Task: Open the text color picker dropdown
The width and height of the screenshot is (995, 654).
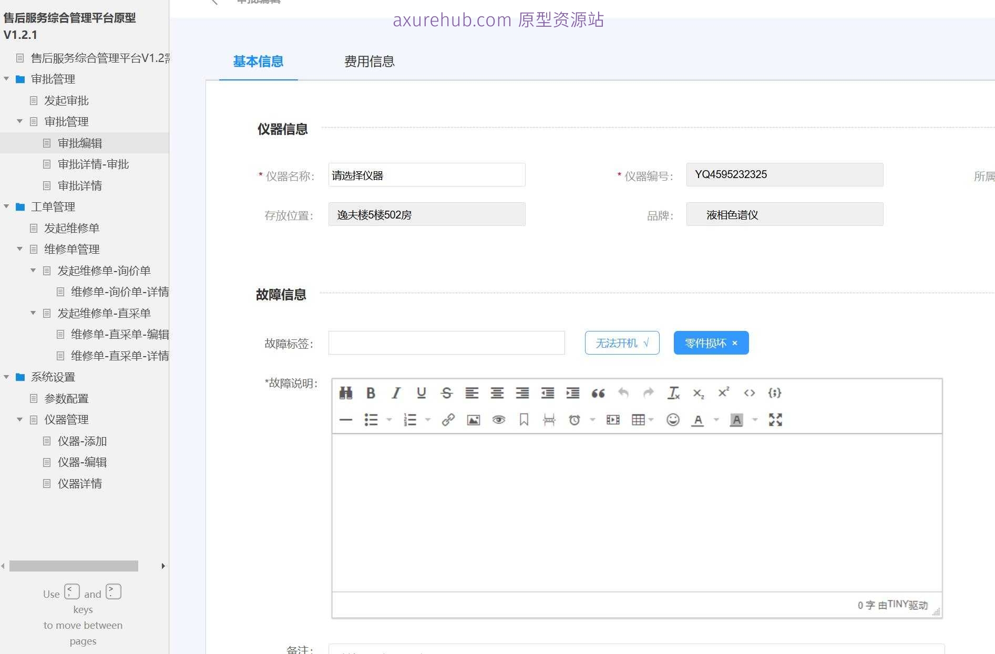Action: [716, 420]
